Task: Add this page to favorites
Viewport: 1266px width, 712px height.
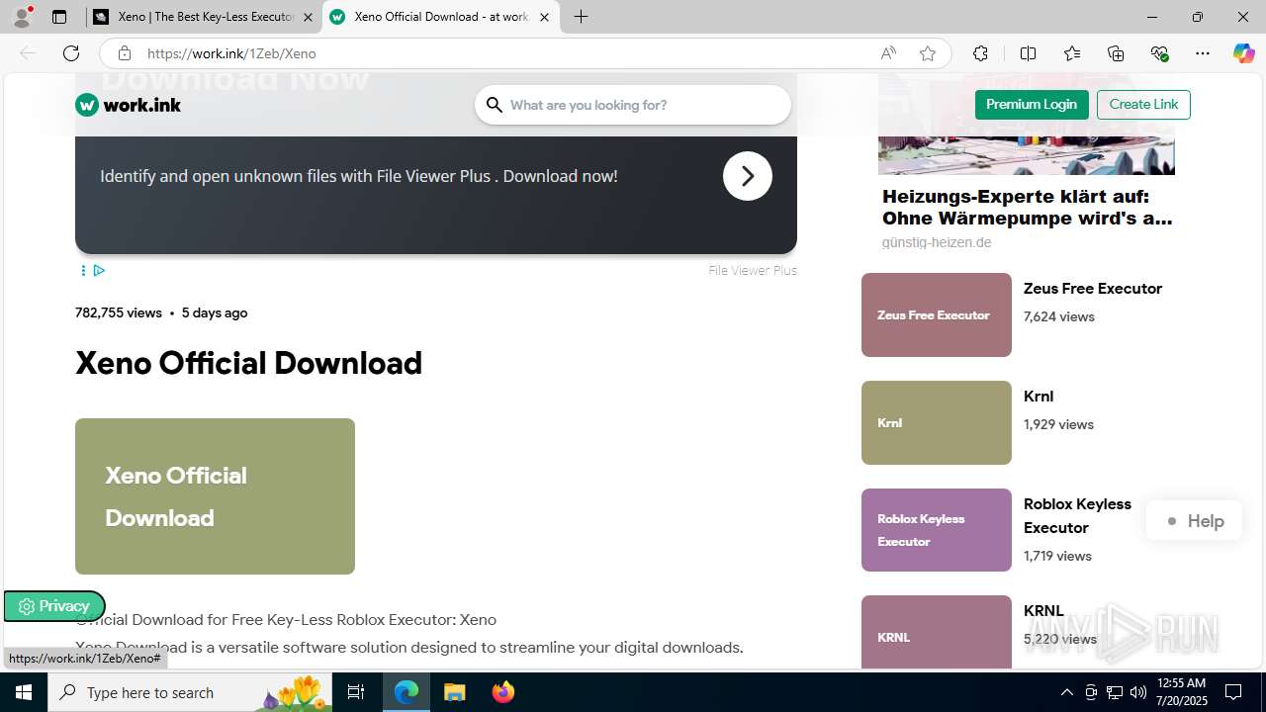Action: tap(928, 53)
